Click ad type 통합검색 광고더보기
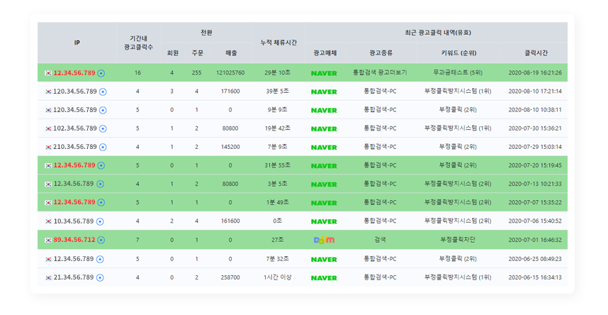Screen dimensions: 608x315 click(380, 72)
